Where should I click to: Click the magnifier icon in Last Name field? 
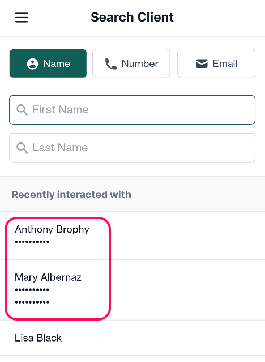point(22,148)
